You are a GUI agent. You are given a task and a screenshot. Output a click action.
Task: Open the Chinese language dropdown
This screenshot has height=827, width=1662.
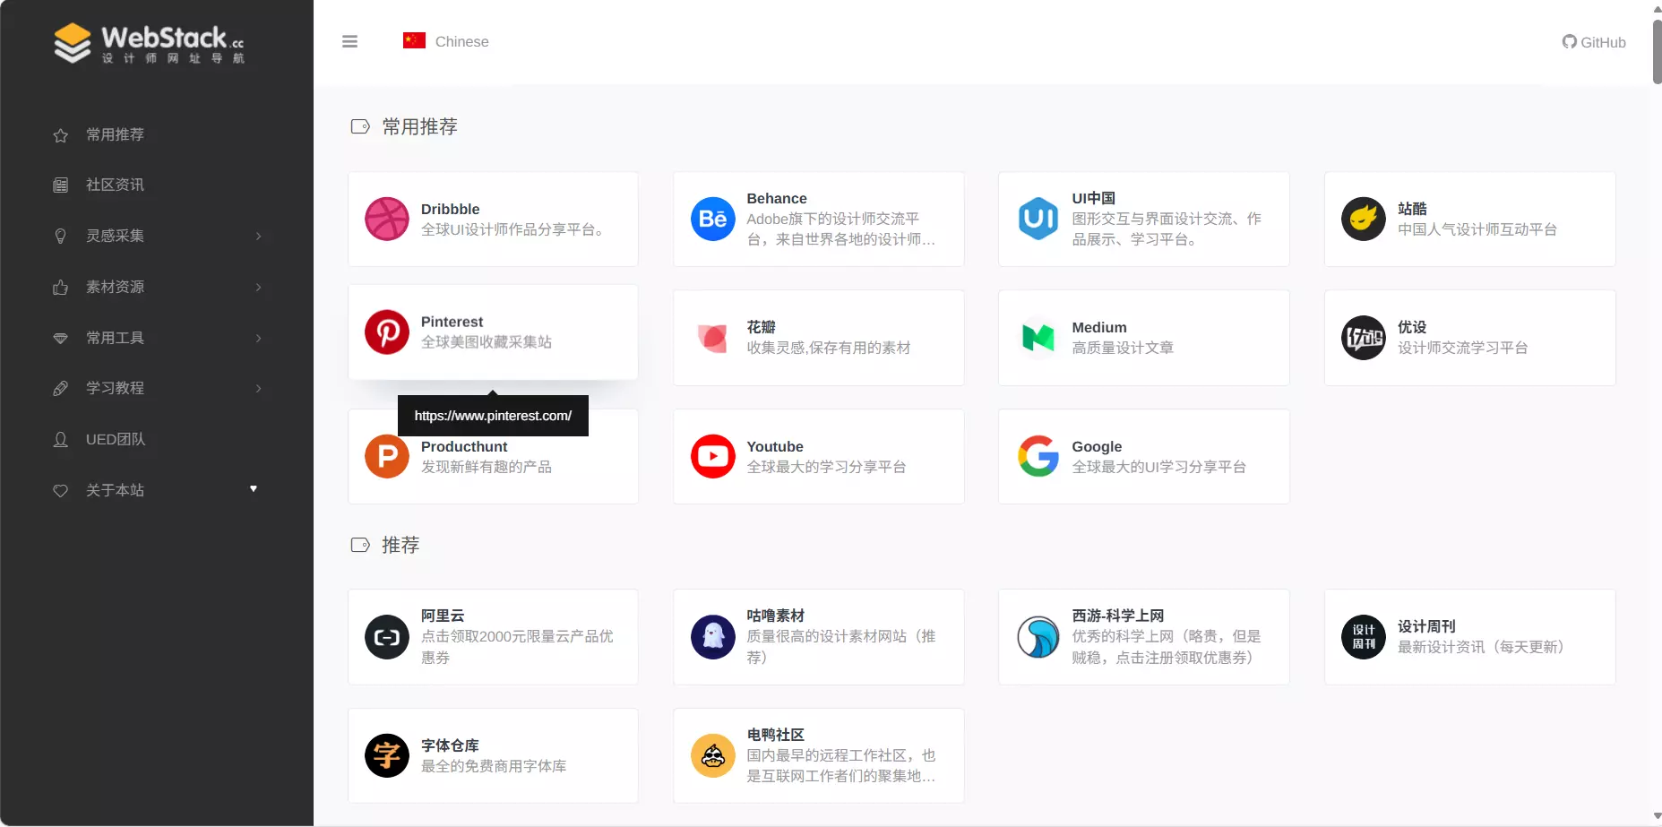(x=445, y=41)
